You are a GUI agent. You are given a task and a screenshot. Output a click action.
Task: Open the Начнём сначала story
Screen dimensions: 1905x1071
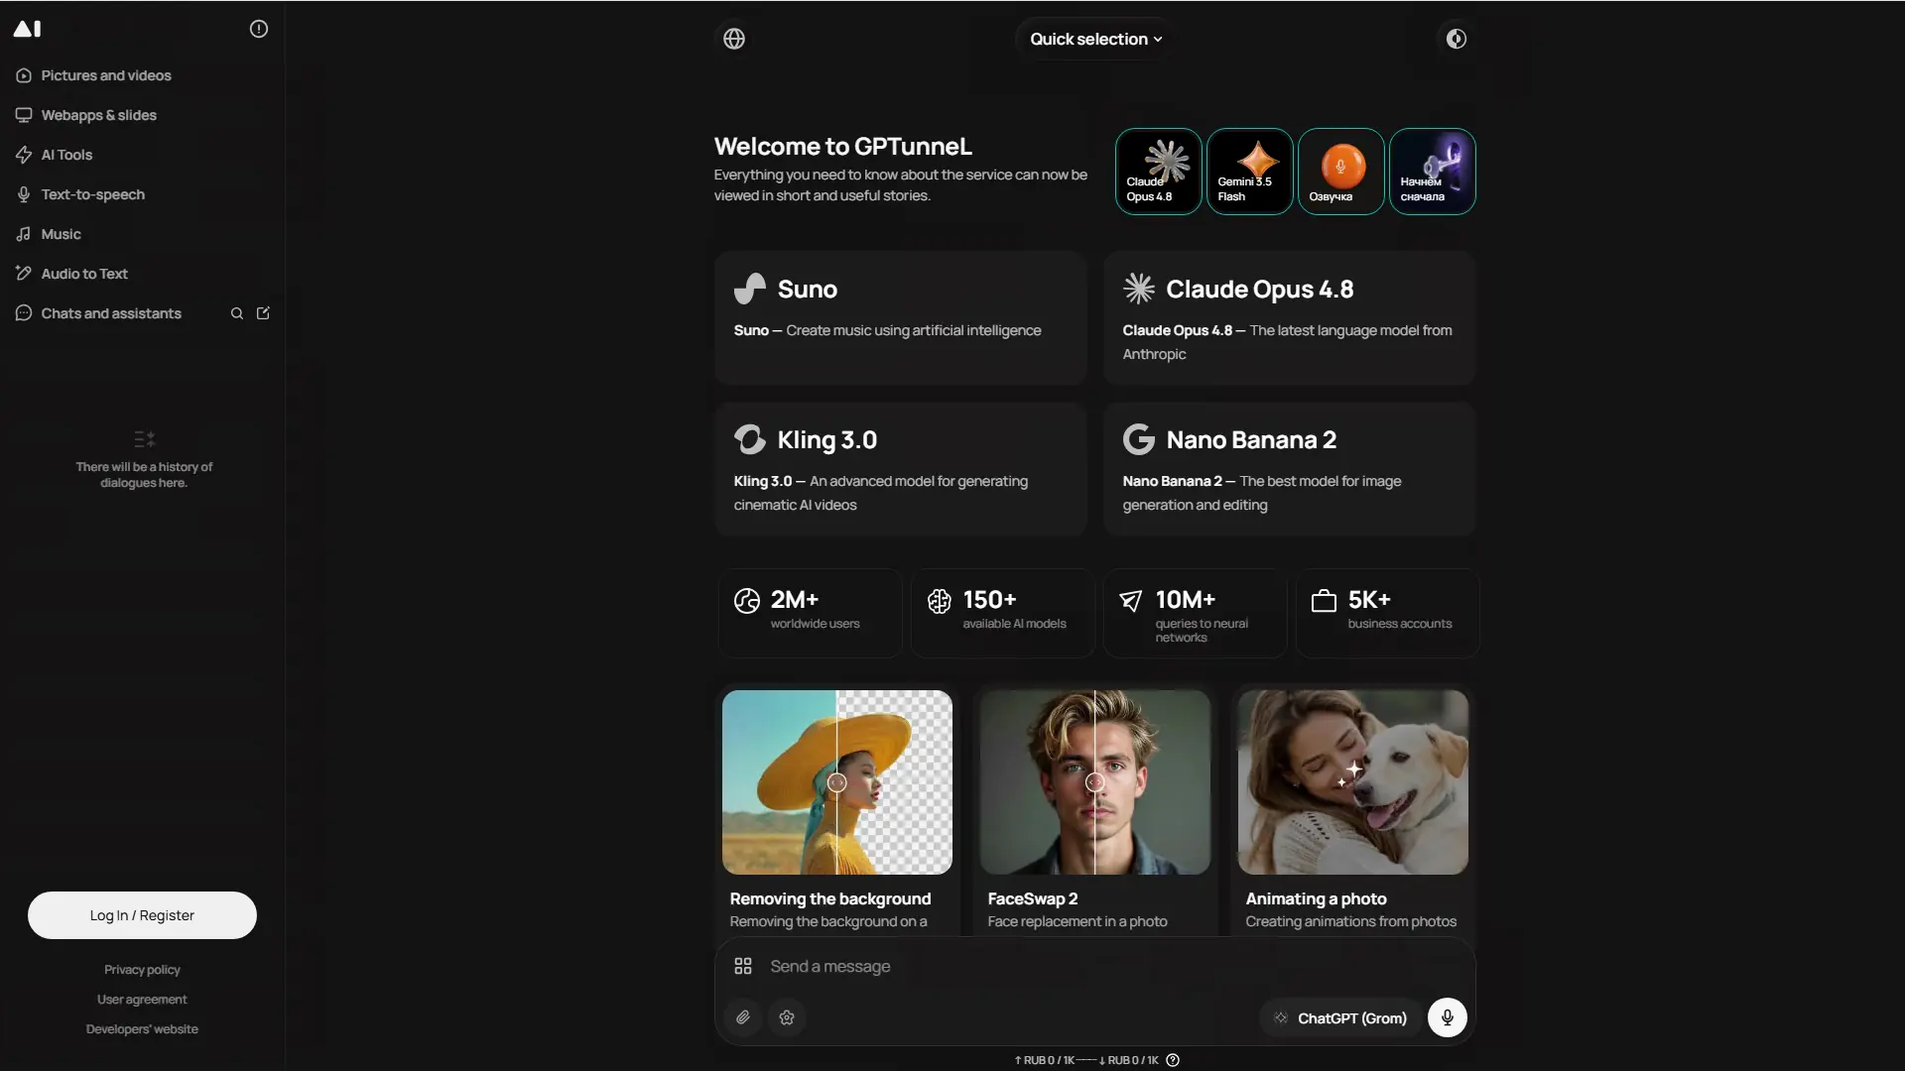click(1432, 172)
